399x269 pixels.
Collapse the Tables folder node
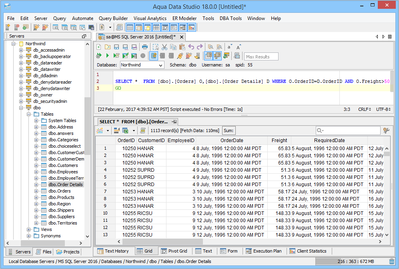click(x=29, y=114)
